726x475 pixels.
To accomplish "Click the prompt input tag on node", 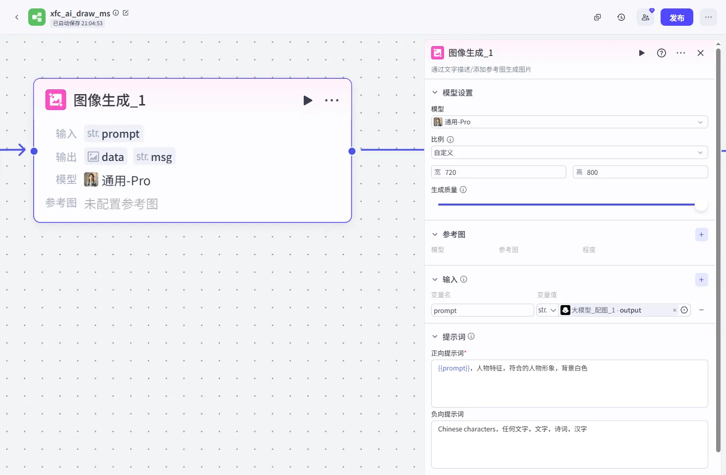I will tap(113, 134).
